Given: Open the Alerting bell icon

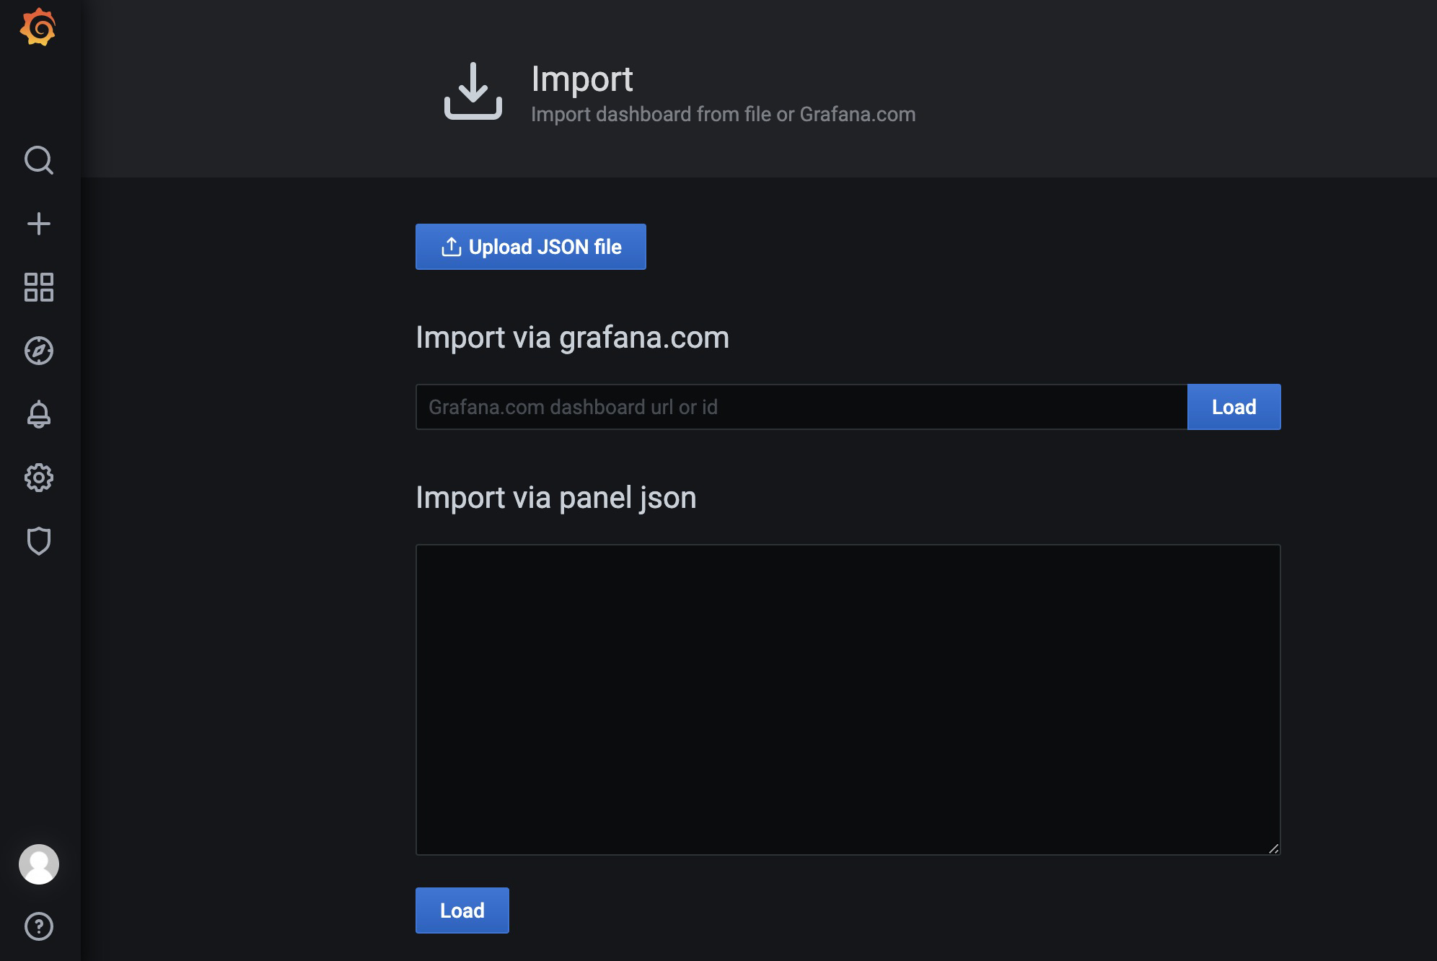Looking at the screenshot, I should 40,413.
